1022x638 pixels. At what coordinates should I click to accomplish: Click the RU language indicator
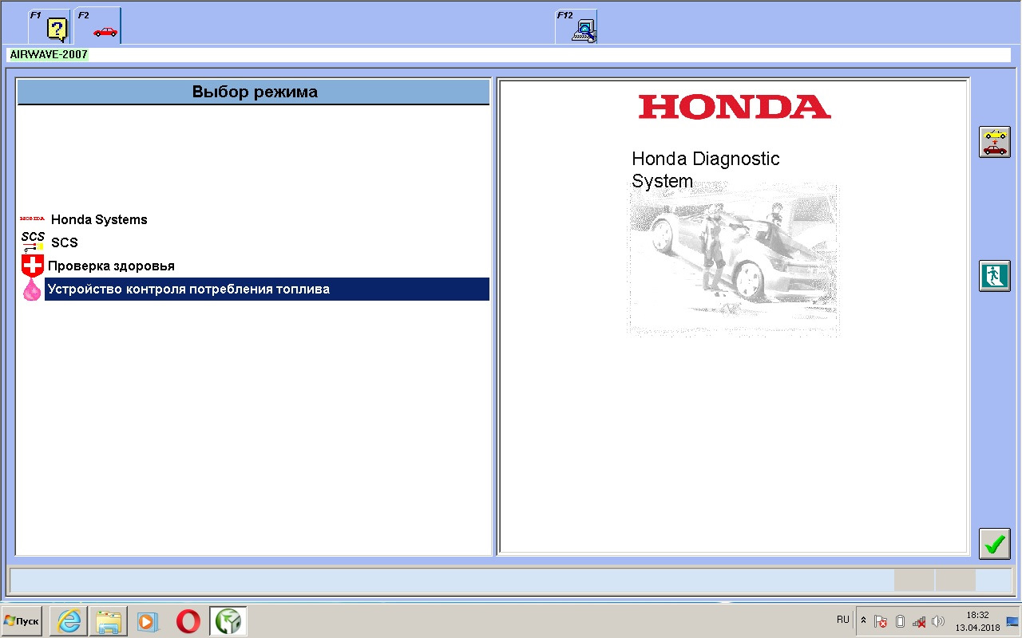tap(843, 620)
